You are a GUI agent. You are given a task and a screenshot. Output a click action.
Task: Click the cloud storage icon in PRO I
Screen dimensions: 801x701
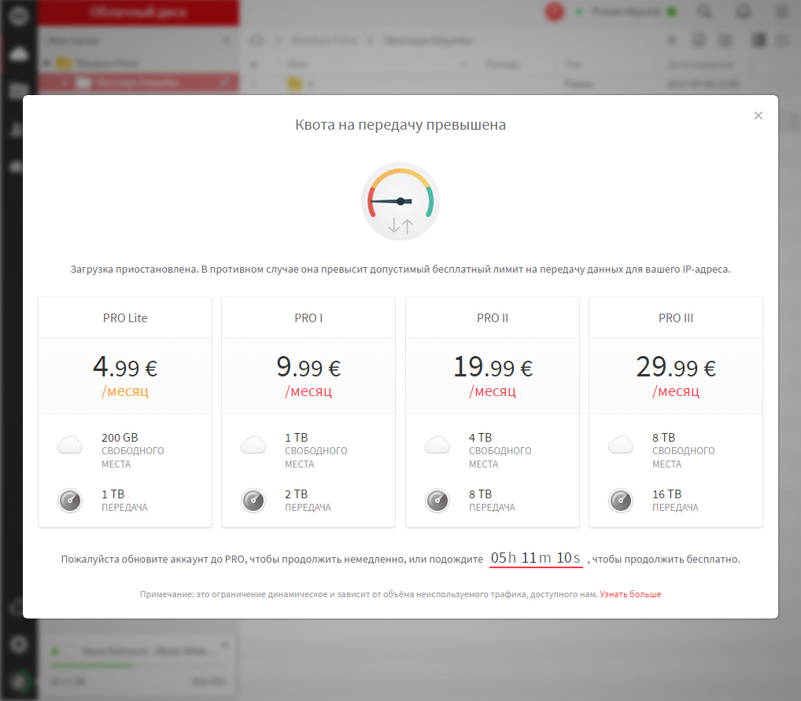pos(253,445)
